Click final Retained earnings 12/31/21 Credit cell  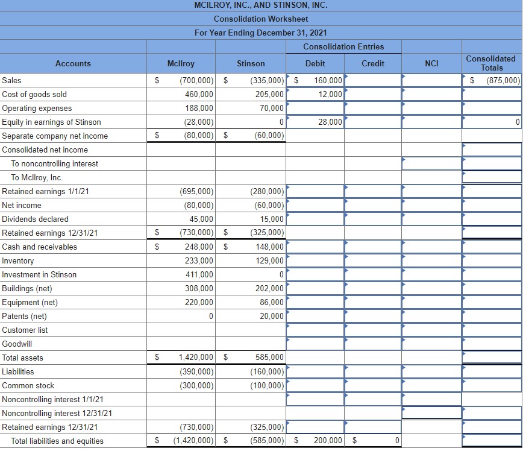pos(373,427)
